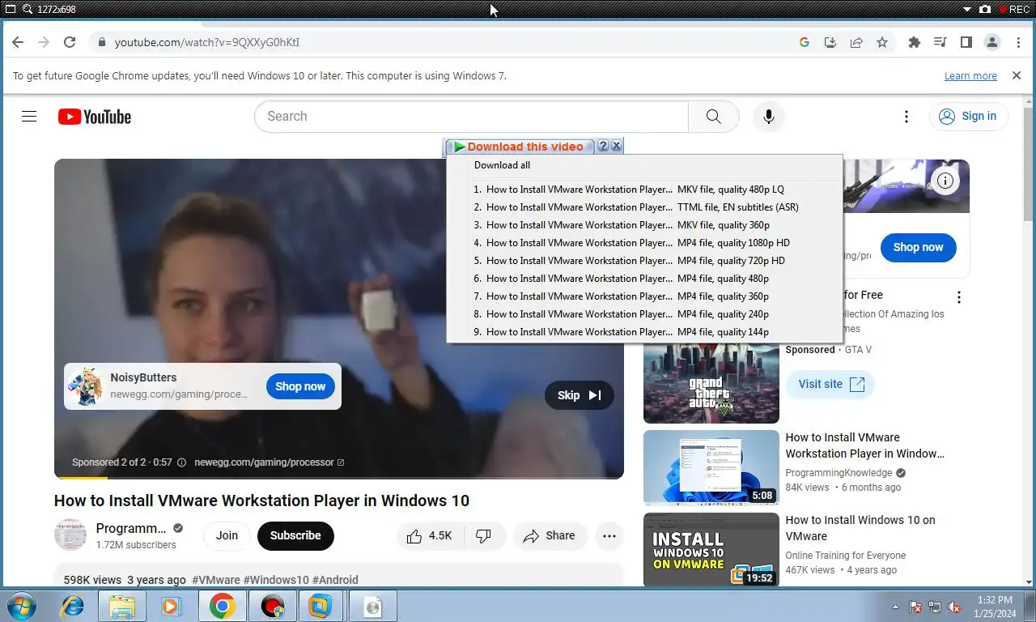Click the Download this video button

tap(520, 147)
